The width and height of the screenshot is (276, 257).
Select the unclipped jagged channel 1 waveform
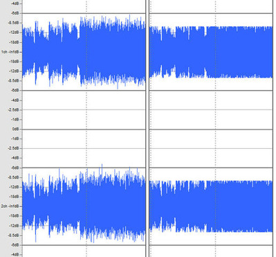coord(84,52)
